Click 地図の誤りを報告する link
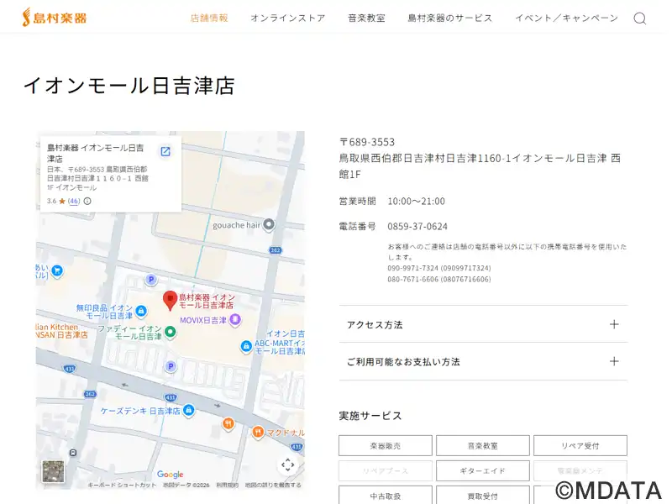Viewport: 672px width, 504px height. 273,486
